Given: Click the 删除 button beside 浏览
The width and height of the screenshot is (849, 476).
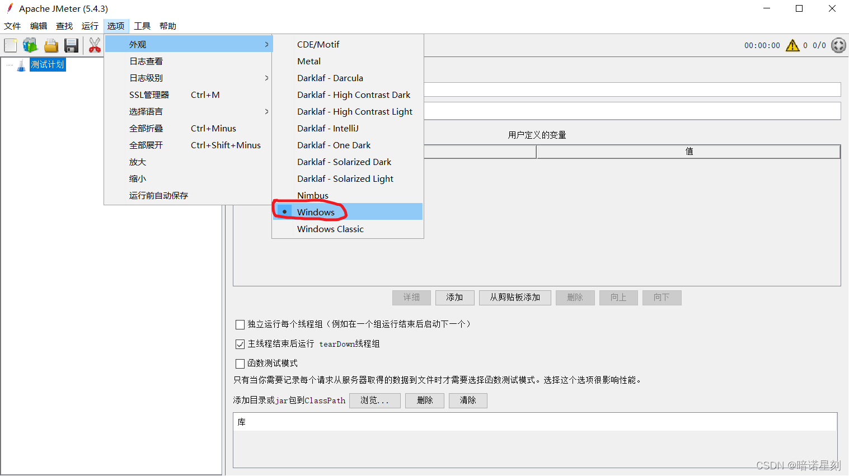Looking at the screenshot, I should 425,400.
